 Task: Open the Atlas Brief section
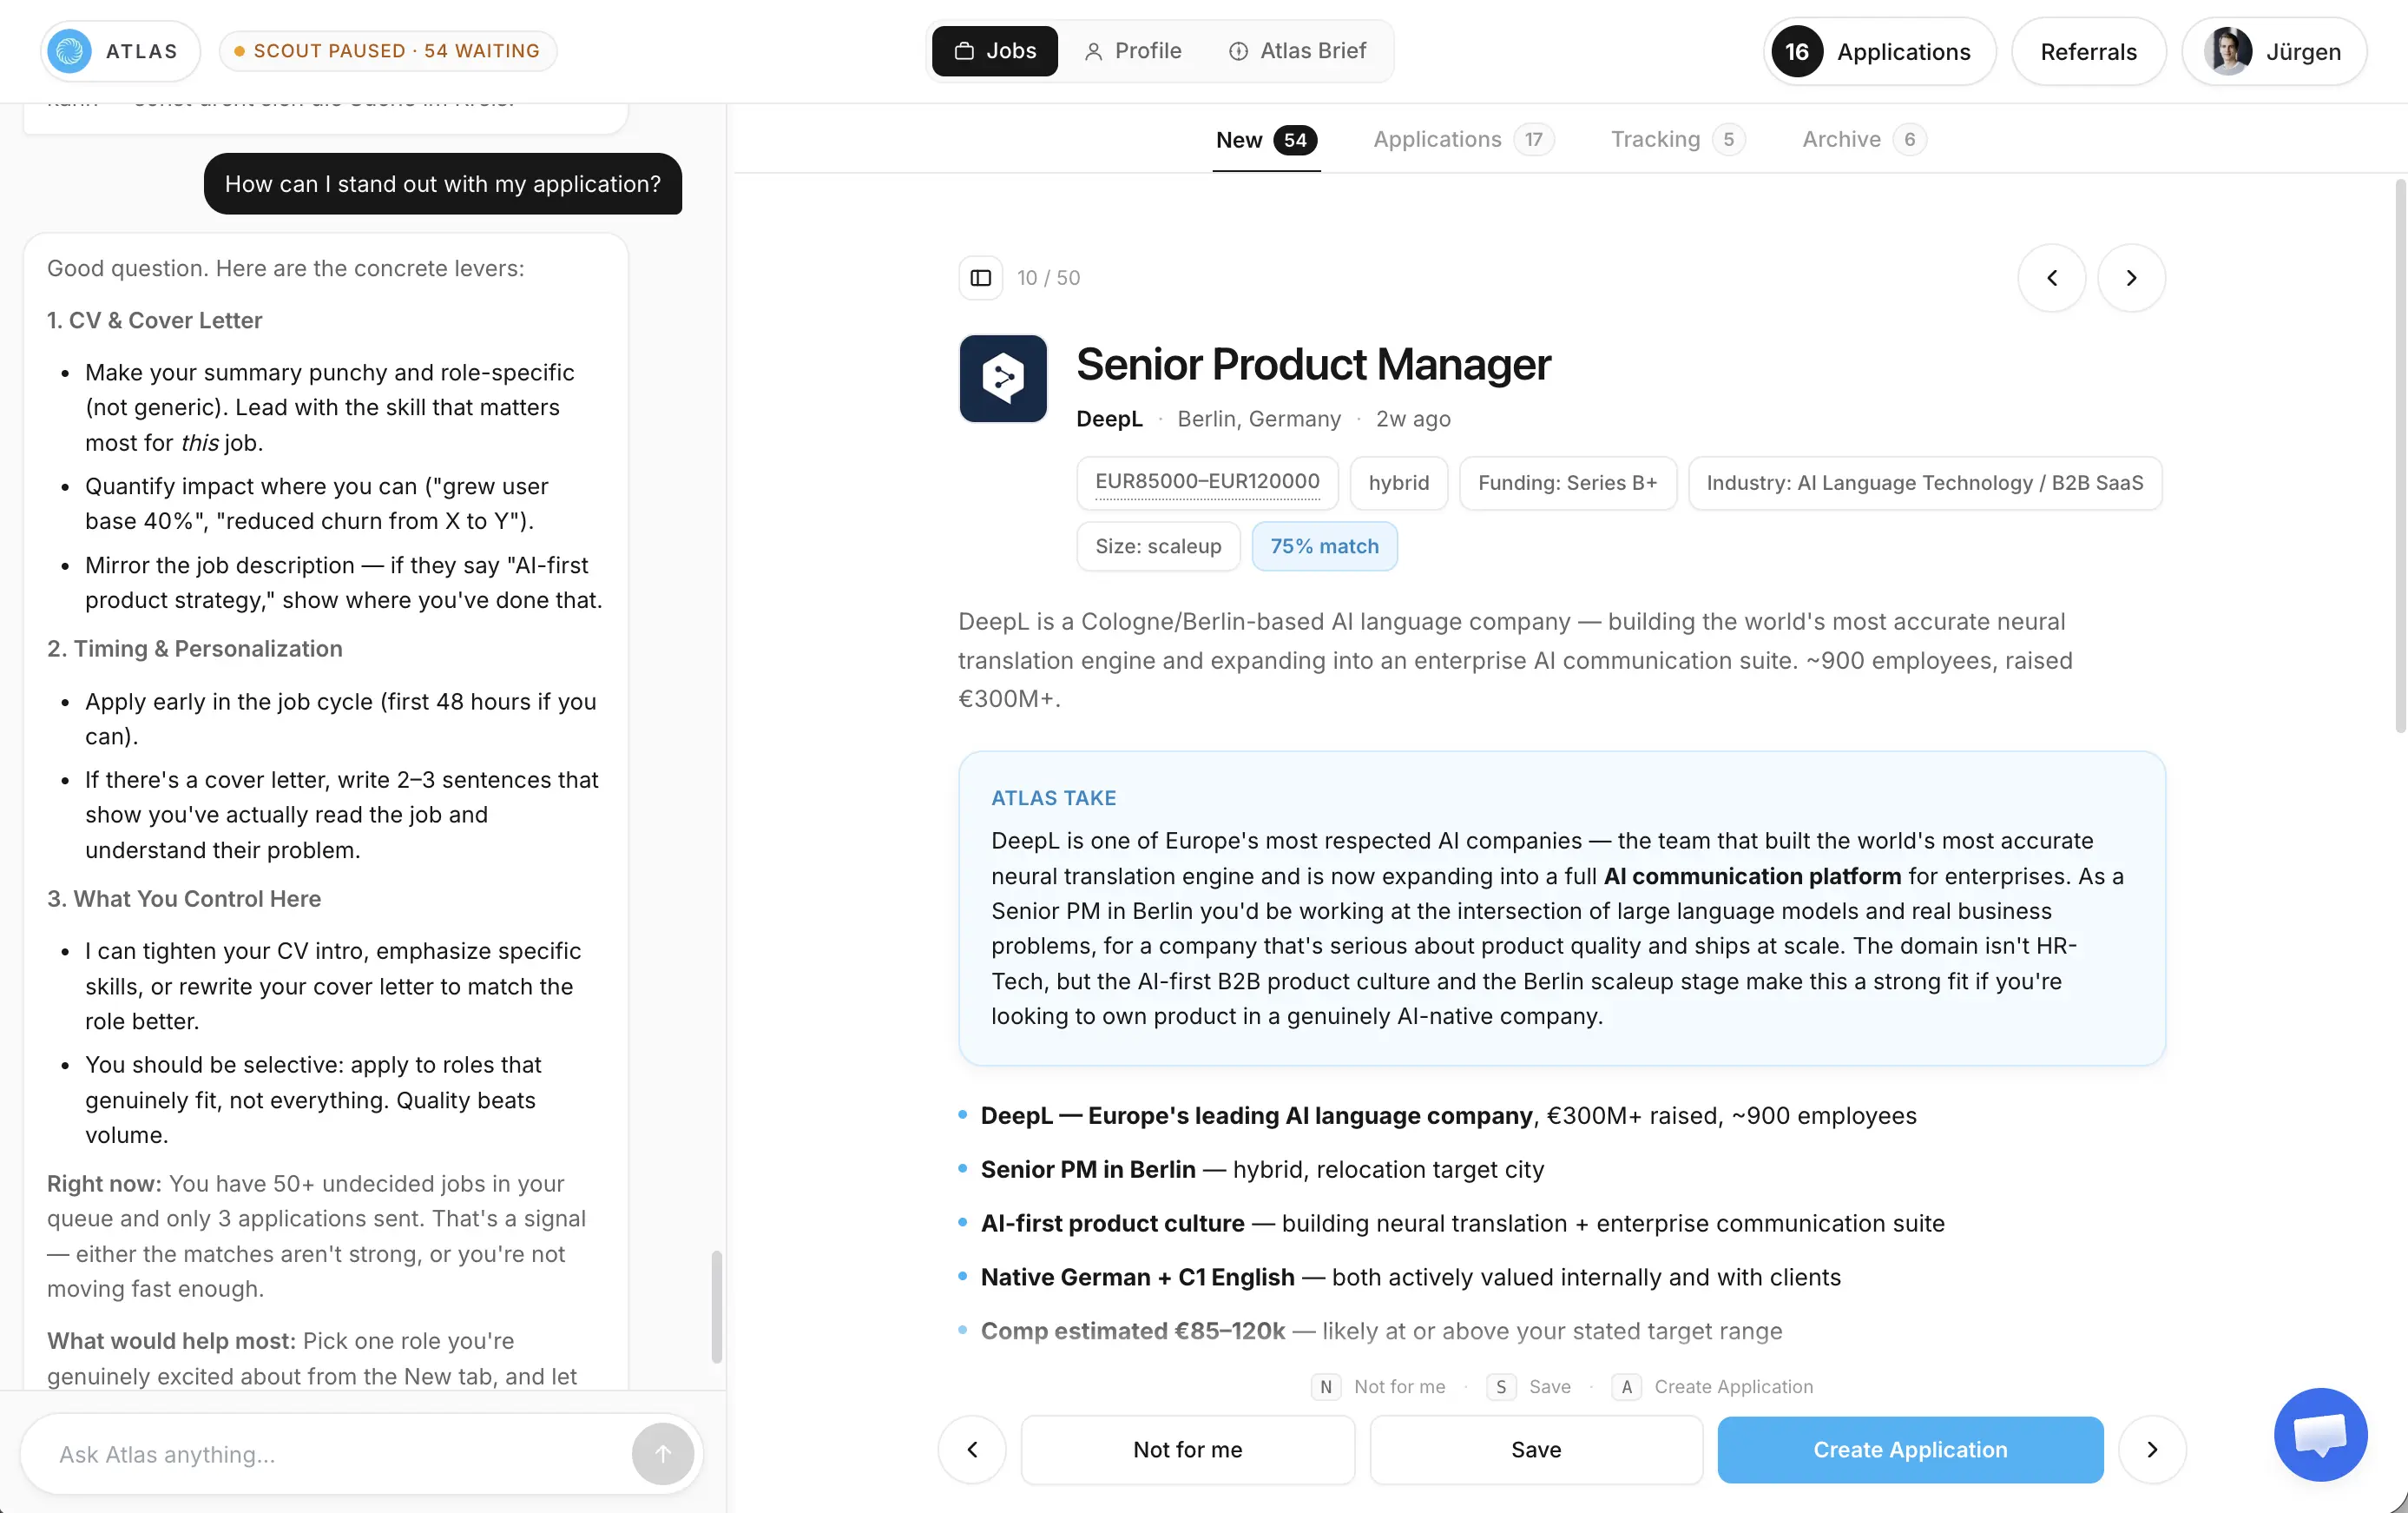[x=1297, y=51]
